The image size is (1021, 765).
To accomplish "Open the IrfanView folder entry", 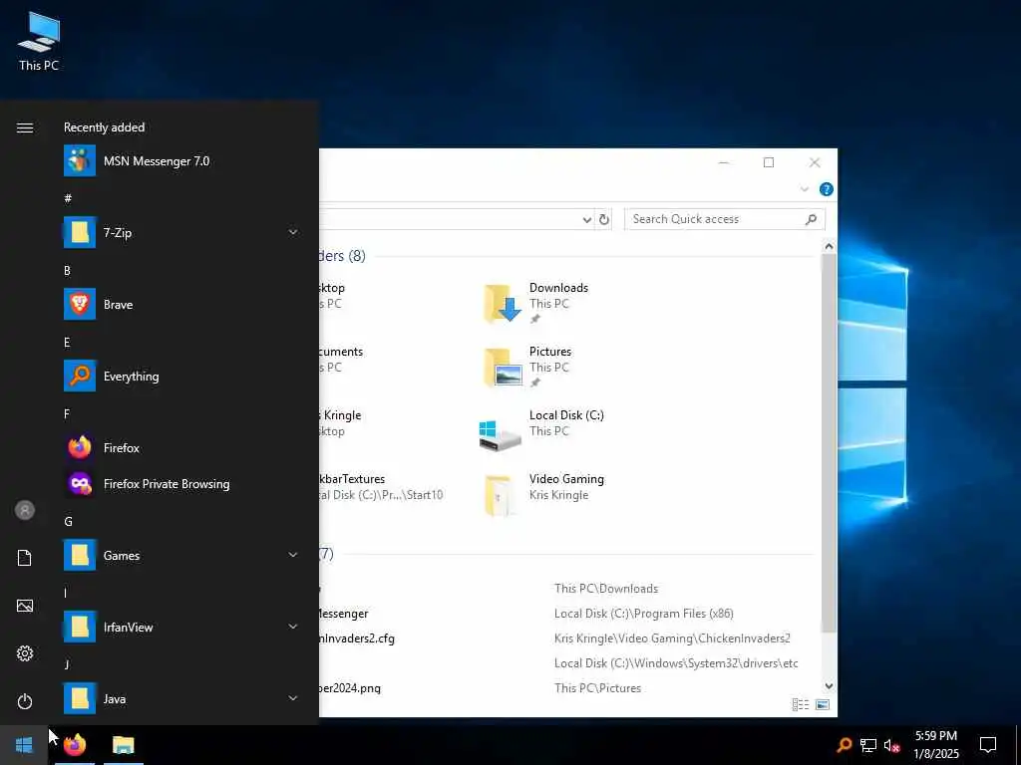I will coord(181,628).
